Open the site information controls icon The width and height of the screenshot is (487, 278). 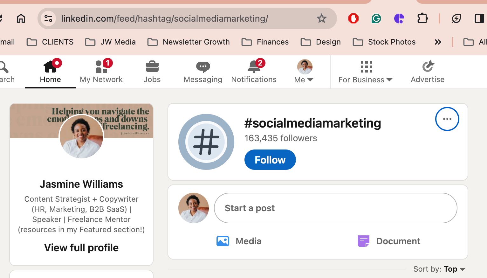tap(48, 18)
